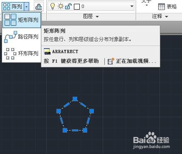This screenshot has width=182, height=154.
Task: Click the upper-right edge midpoint grip
Action: (x=83, y=105)
